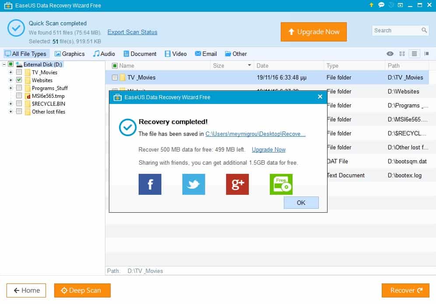The image size is (436, 304).
Task: Filter by Email file type
Action: point(206,54)
